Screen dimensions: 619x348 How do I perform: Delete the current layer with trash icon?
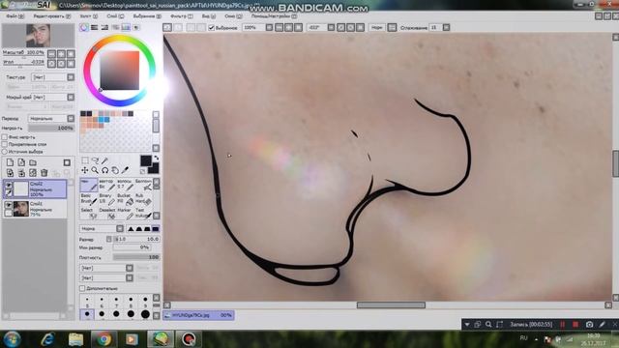[x=44, y=173]
